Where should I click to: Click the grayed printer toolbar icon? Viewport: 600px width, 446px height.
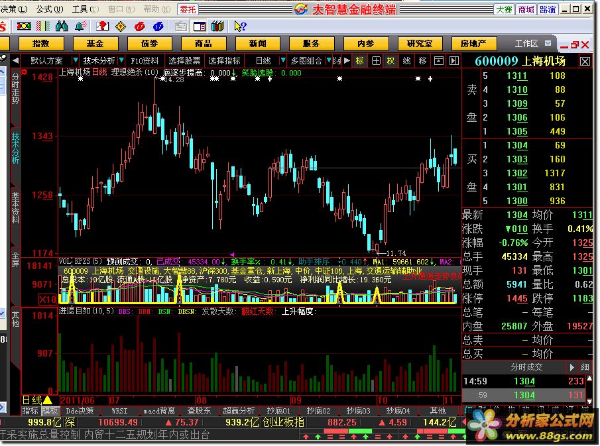180,26
